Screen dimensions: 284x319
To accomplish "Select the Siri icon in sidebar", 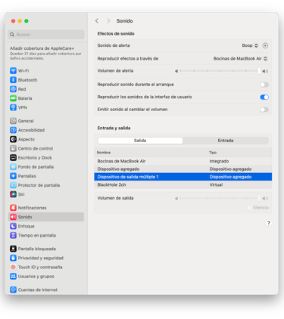I will pyautogui.click(x=13, y=194).
